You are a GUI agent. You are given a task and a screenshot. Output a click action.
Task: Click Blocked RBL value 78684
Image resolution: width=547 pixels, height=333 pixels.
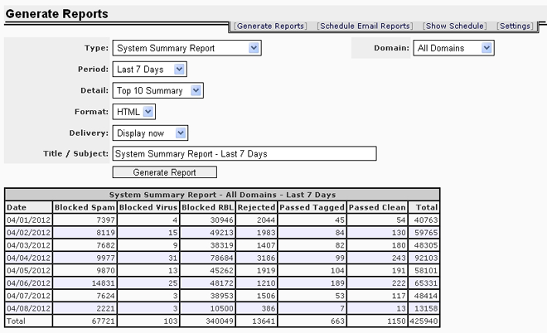coord(207,258)
